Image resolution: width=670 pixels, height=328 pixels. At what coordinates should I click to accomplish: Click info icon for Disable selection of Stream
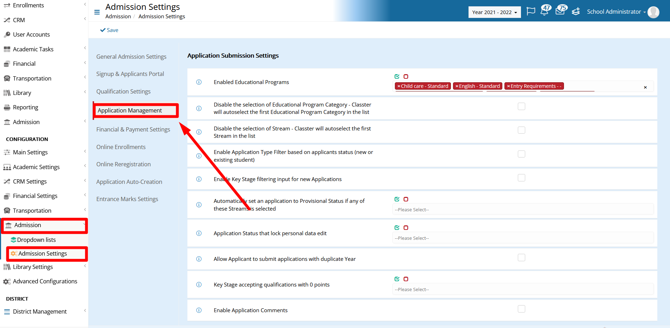click(199, 132)
